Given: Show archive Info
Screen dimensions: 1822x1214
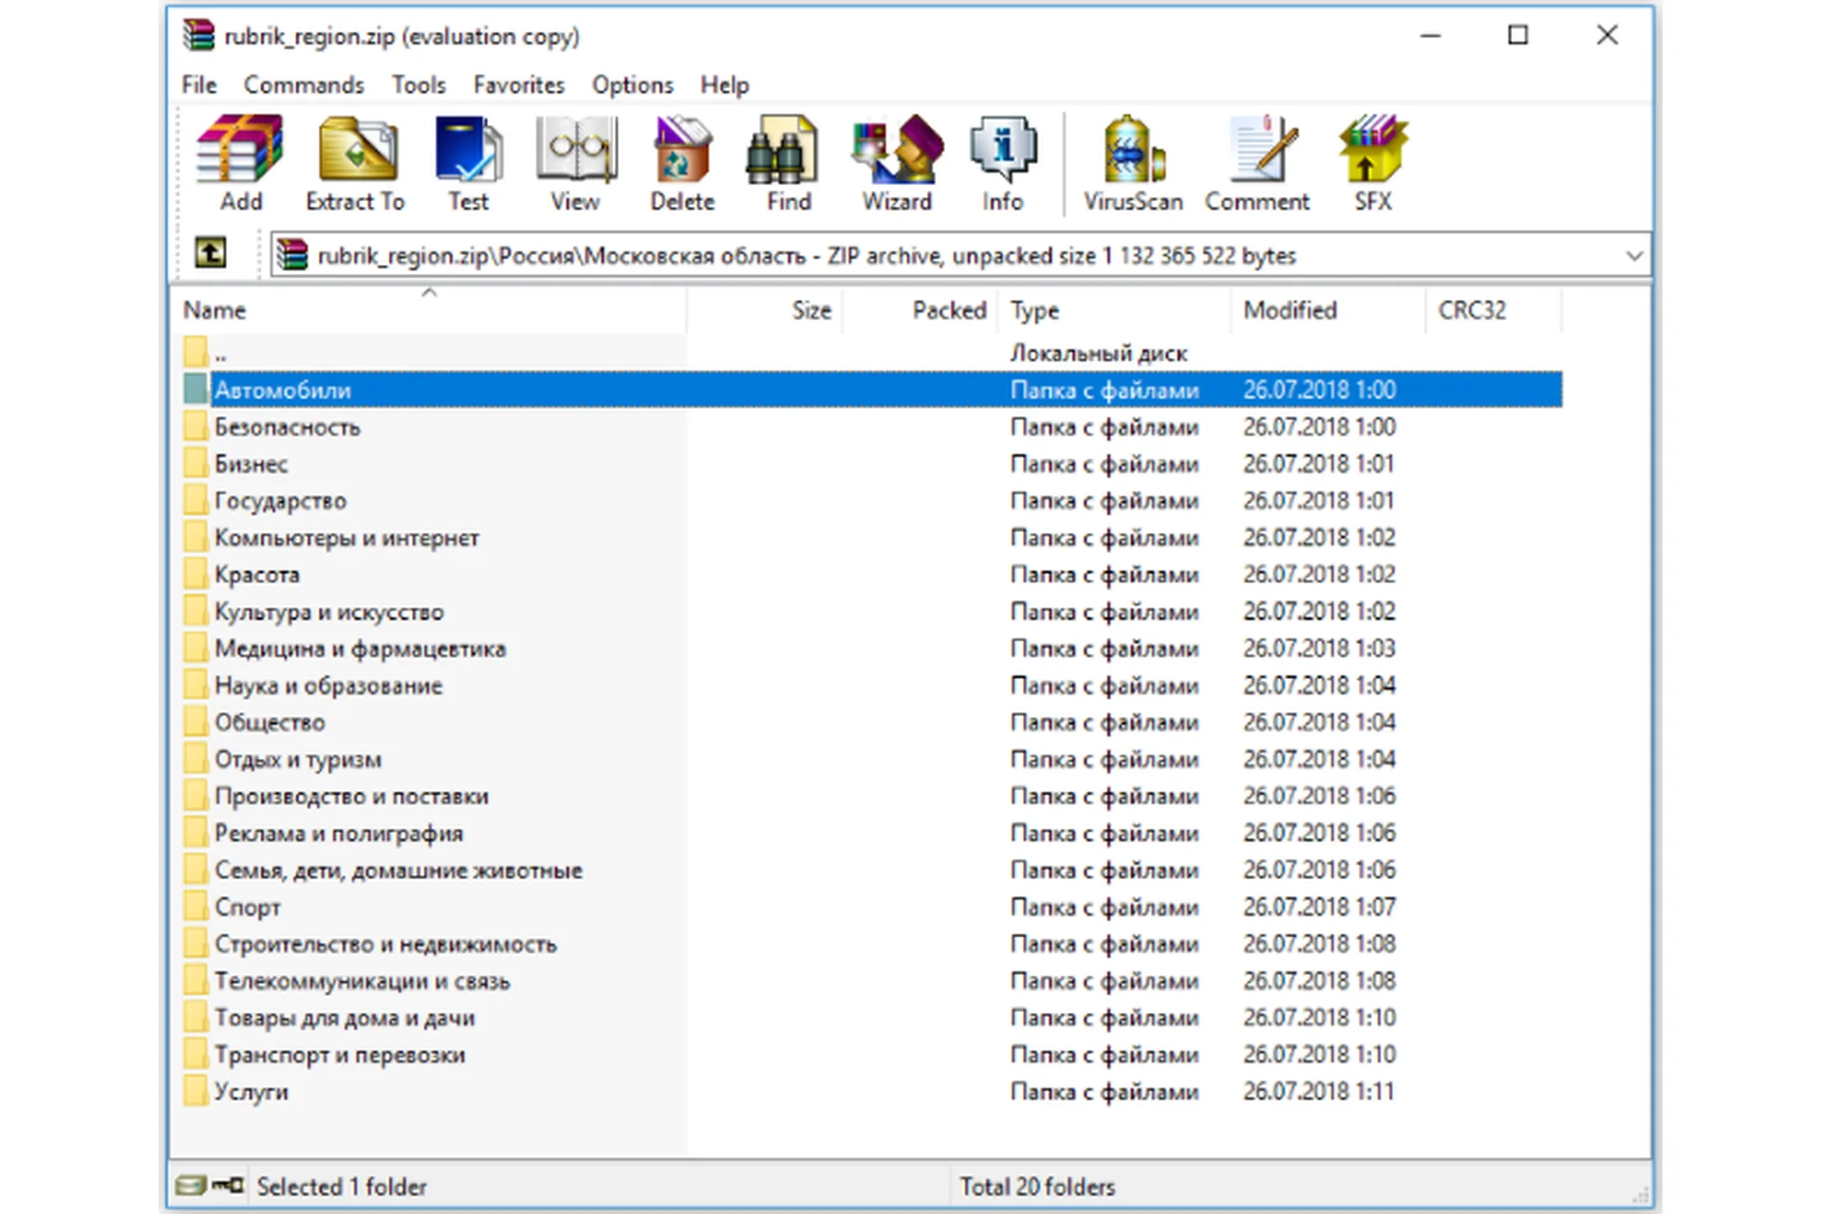Looking at the screenshot, I should (1002, 162).
